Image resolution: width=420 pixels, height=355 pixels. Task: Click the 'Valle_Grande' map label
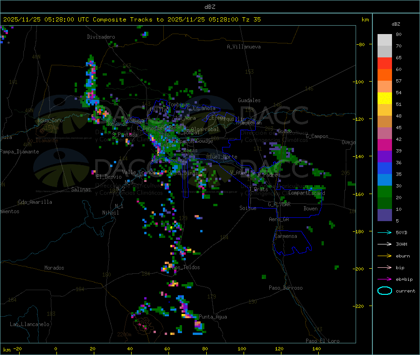pos(139,172)
